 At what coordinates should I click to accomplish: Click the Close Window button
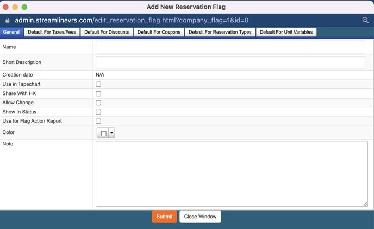(x=201, y=217)
